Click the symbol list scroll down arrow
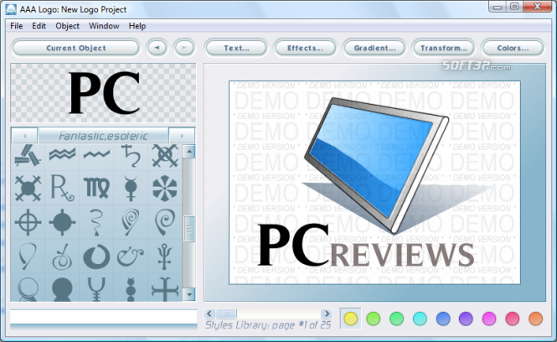 (189, 294)
